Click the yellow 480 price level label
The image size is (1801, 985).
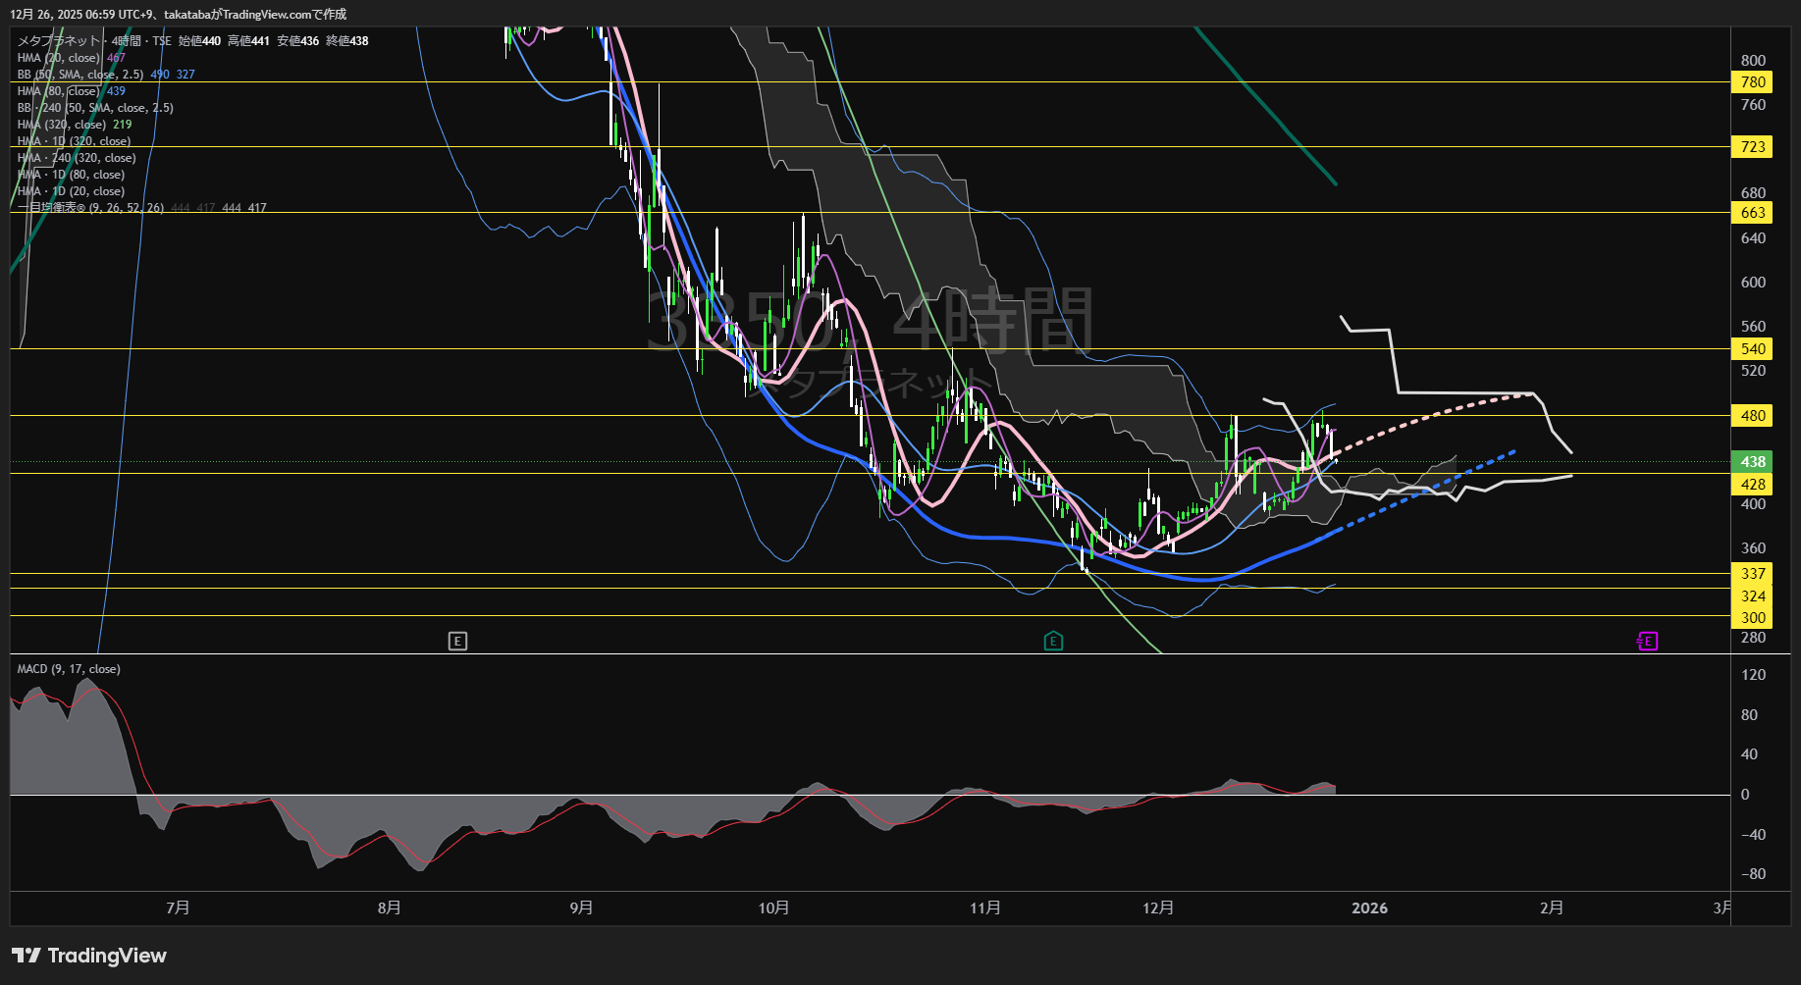(1753, 416)
